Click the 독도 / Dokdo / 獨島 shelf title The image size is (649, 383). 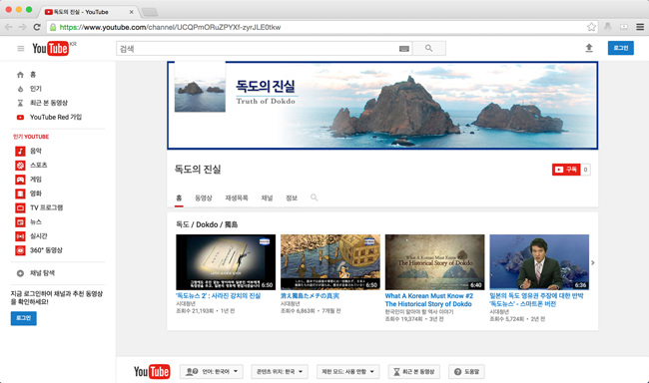207,224
